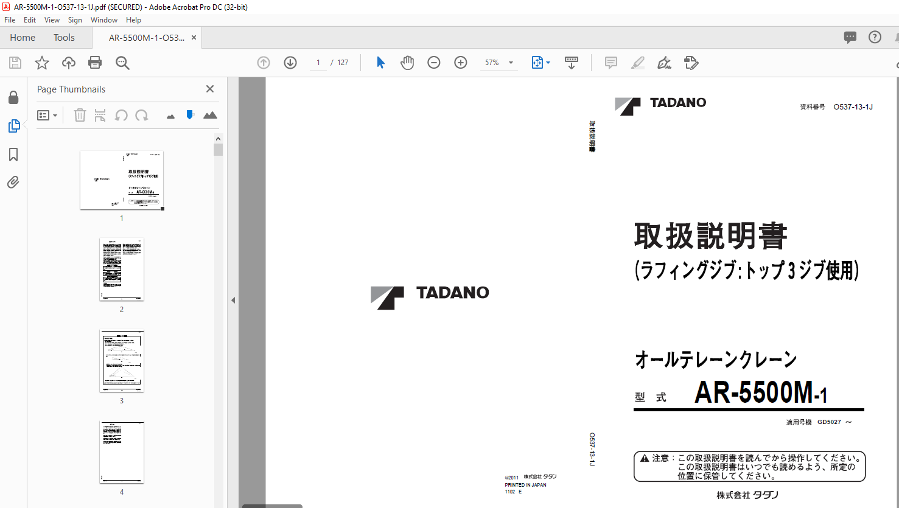Close the AR-5500M document tab
The width and height of the screenshot is (899, 508).
194,37
